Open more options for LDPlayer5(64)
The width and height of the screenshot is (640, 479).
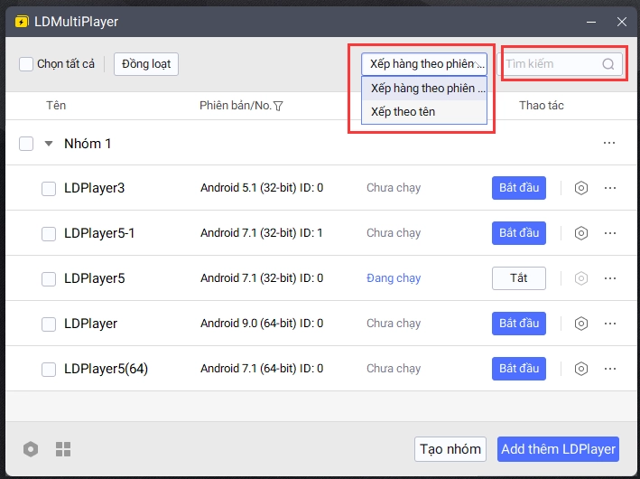click(610, 369)
